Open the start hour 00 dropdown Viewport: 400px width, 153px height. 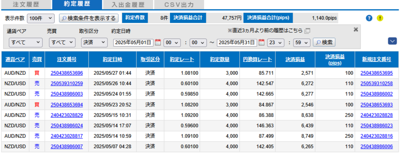point(171,42)
